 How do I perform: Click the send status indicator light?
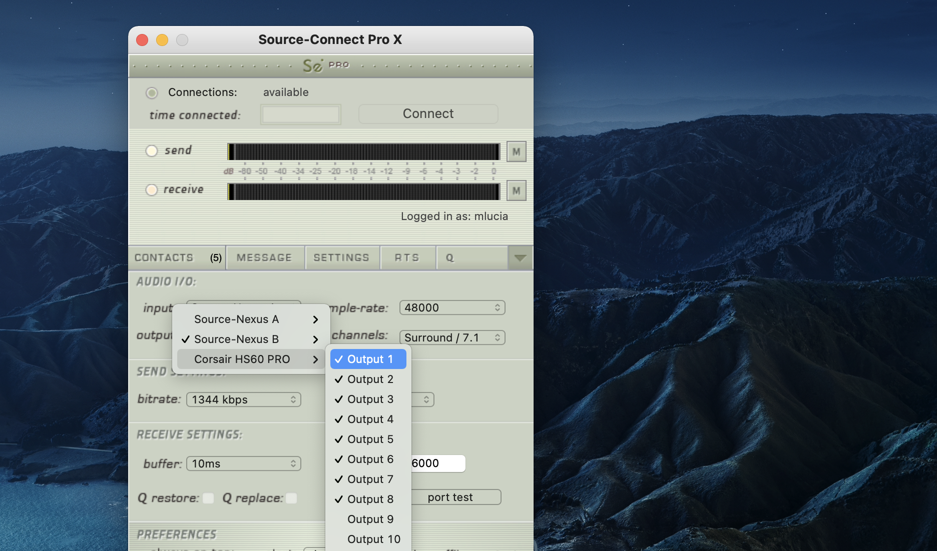pos(152,150)
